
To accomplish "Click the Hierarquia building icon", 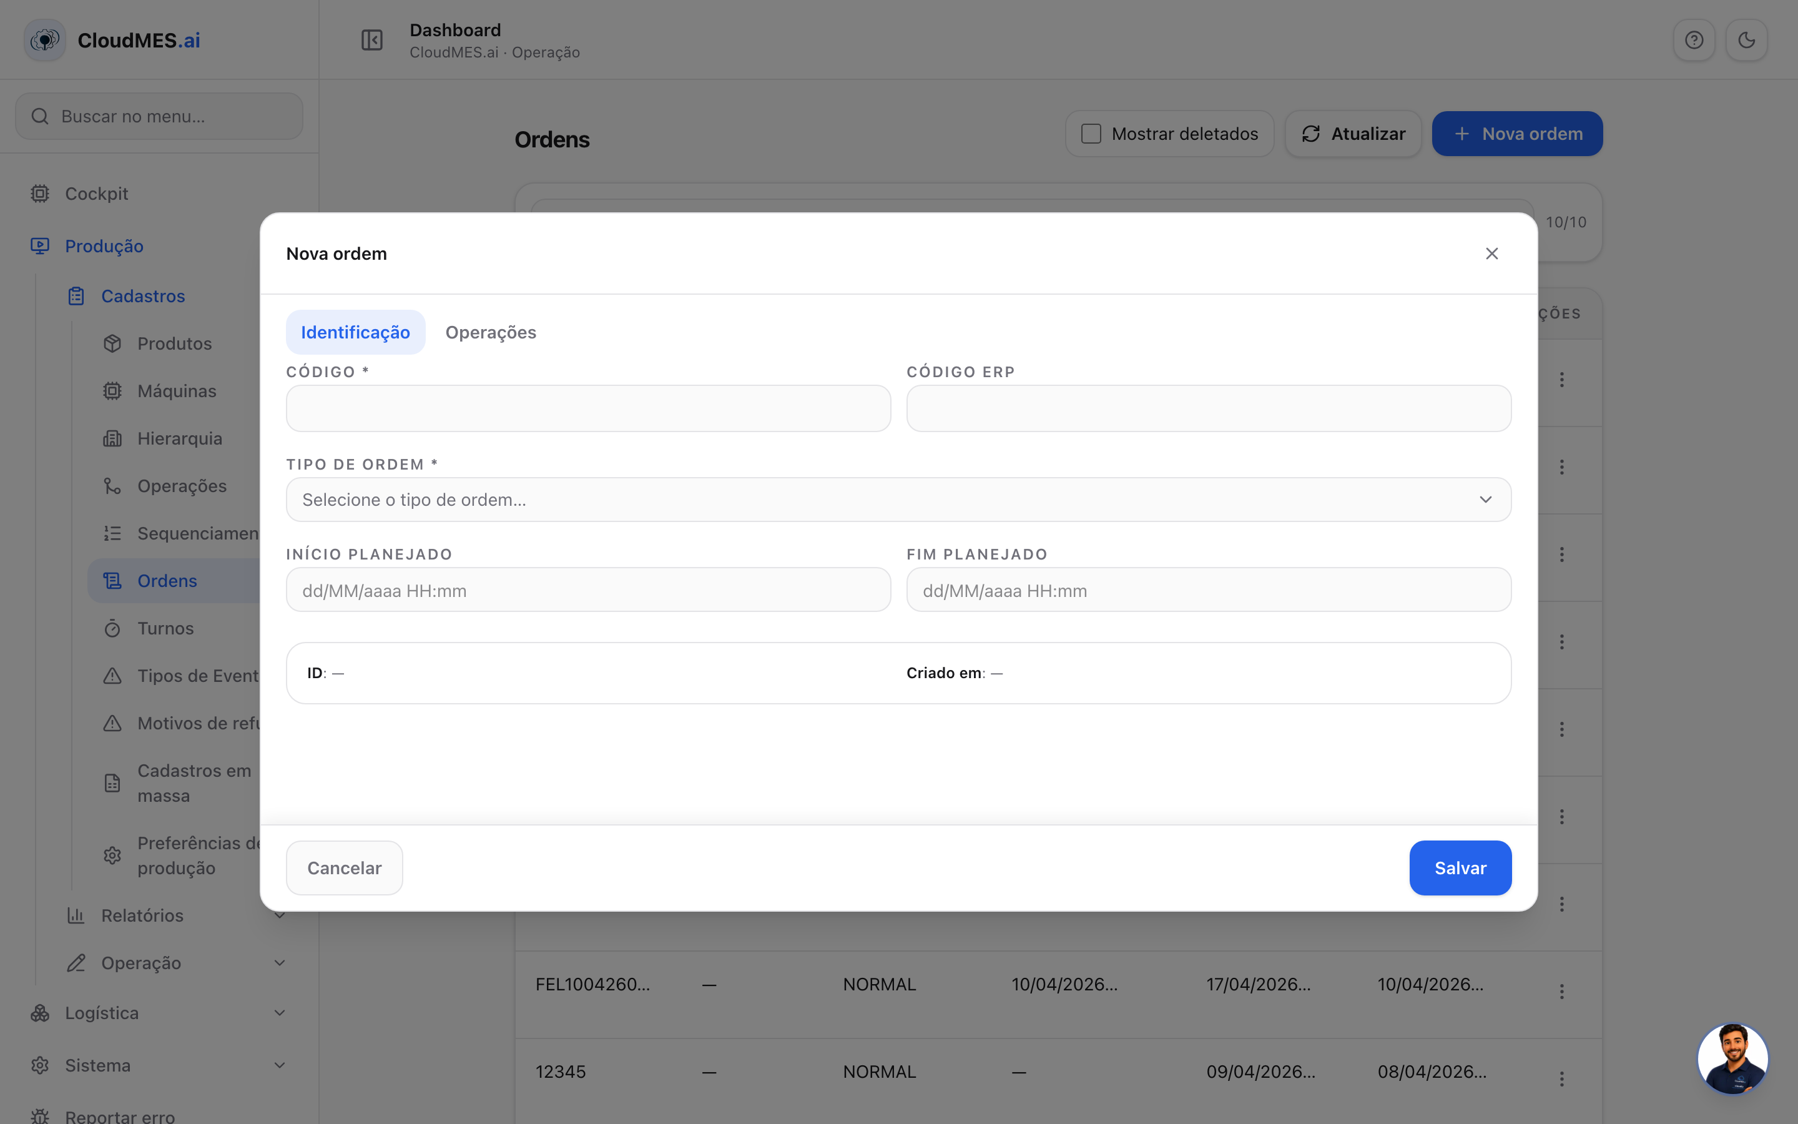I will tap(112, 438).
